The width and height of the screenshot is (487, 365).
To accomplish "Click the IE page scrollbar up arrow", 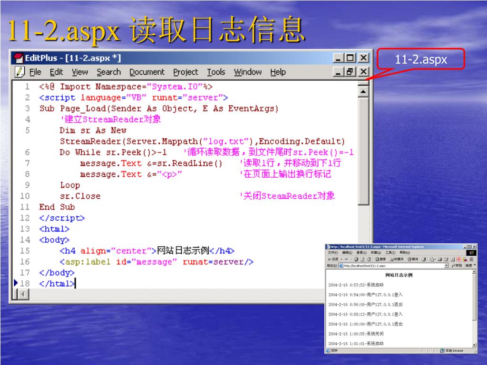I will [x=474, y=272].
